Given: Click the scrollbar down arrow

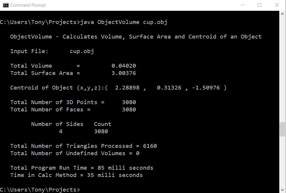Looking at the screenshot, I should point(282,190).
